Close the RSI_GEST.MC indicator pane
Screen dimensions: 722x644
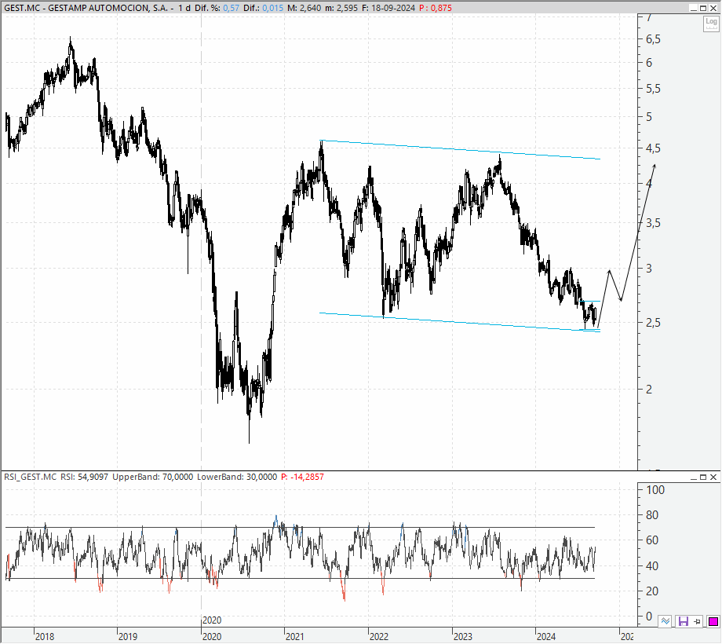(x=713, y=477)
